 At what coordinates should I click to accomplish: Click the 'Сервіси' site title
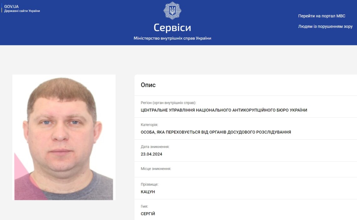point(172,28)
